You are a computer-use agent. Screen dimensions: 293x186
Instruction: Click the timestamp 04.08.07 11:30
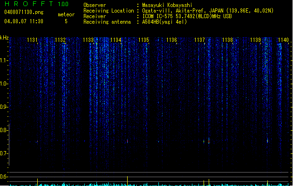(x=24, y=21)
